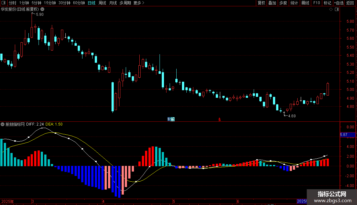Open F10 company information

click(317, 3)
